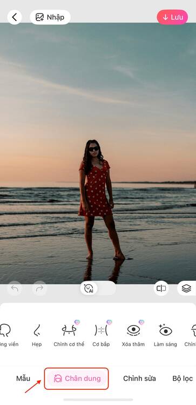Redo the previous edit
The width and height of the screenshot is (196, 405).
tap(39, 288)
